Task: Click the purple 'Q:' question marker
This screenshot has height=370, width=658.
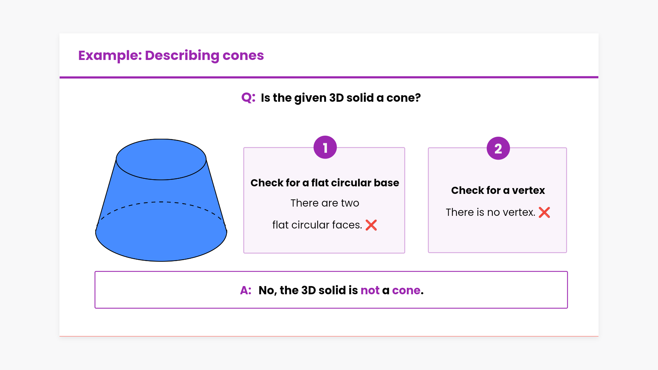Action: tap(248, 98)
